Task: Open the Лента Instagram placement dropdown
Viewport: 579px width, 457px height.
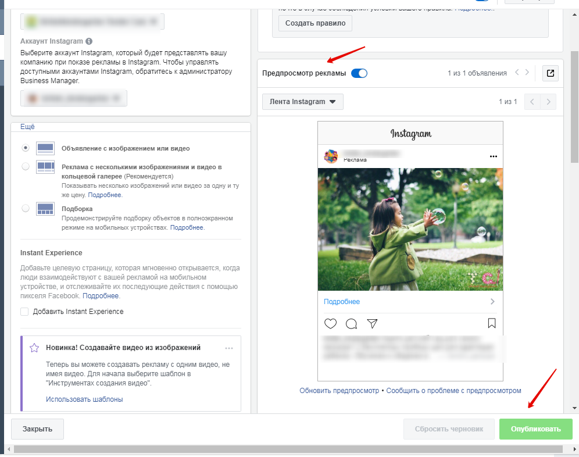Action: point(303,102)
